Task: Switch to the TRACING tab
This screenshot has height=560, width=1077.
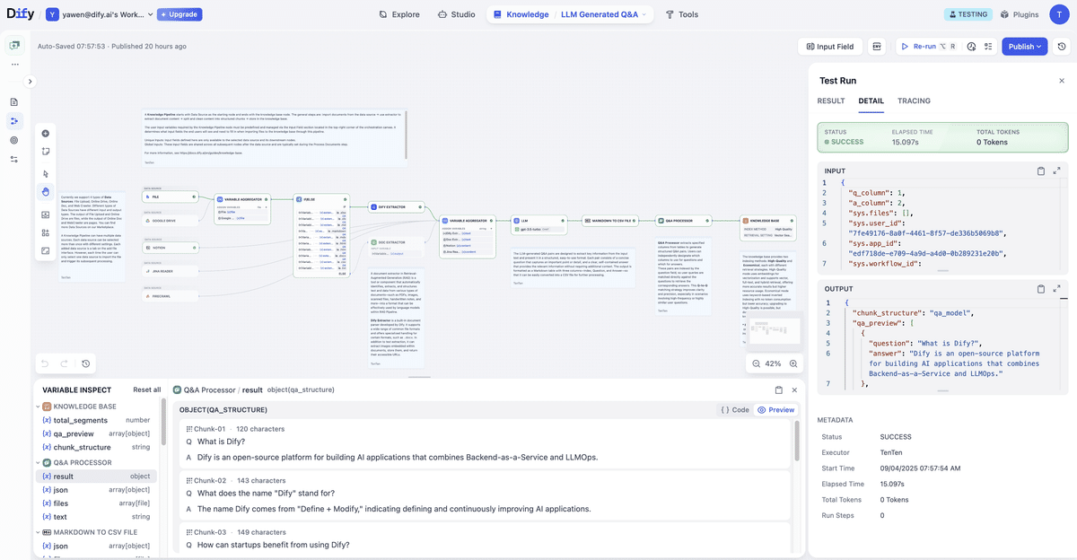Action: [x=914, y=101]
